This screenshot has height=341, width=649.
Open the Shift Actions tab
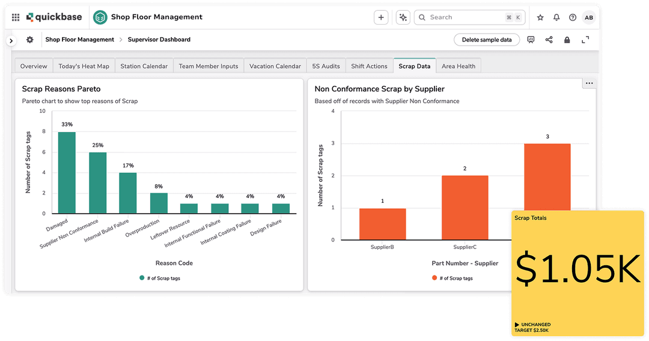[369, 66]
